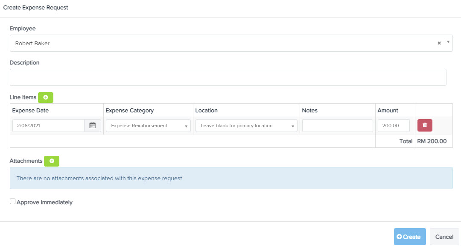
Task: Tick the Approve Immediately checkbox
Action: point(12,202)
